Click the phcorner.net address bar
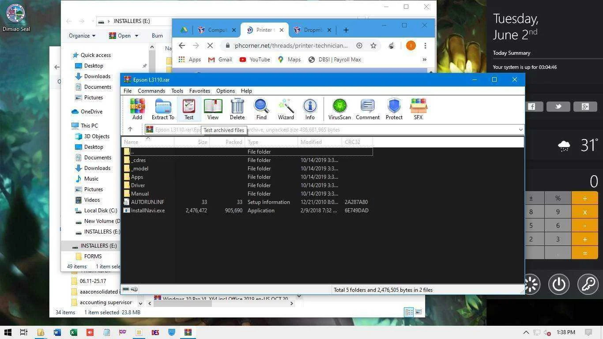The height and width of the screenshot is (339, 603). 291,45
